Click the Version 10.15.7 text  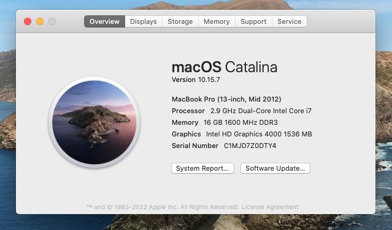(x=196, y=80)
